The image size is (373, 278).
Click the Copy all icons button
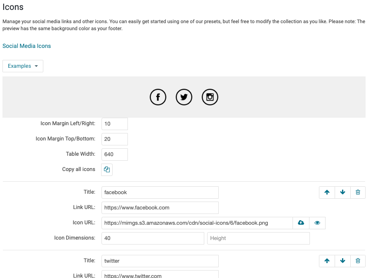[107, 169]
